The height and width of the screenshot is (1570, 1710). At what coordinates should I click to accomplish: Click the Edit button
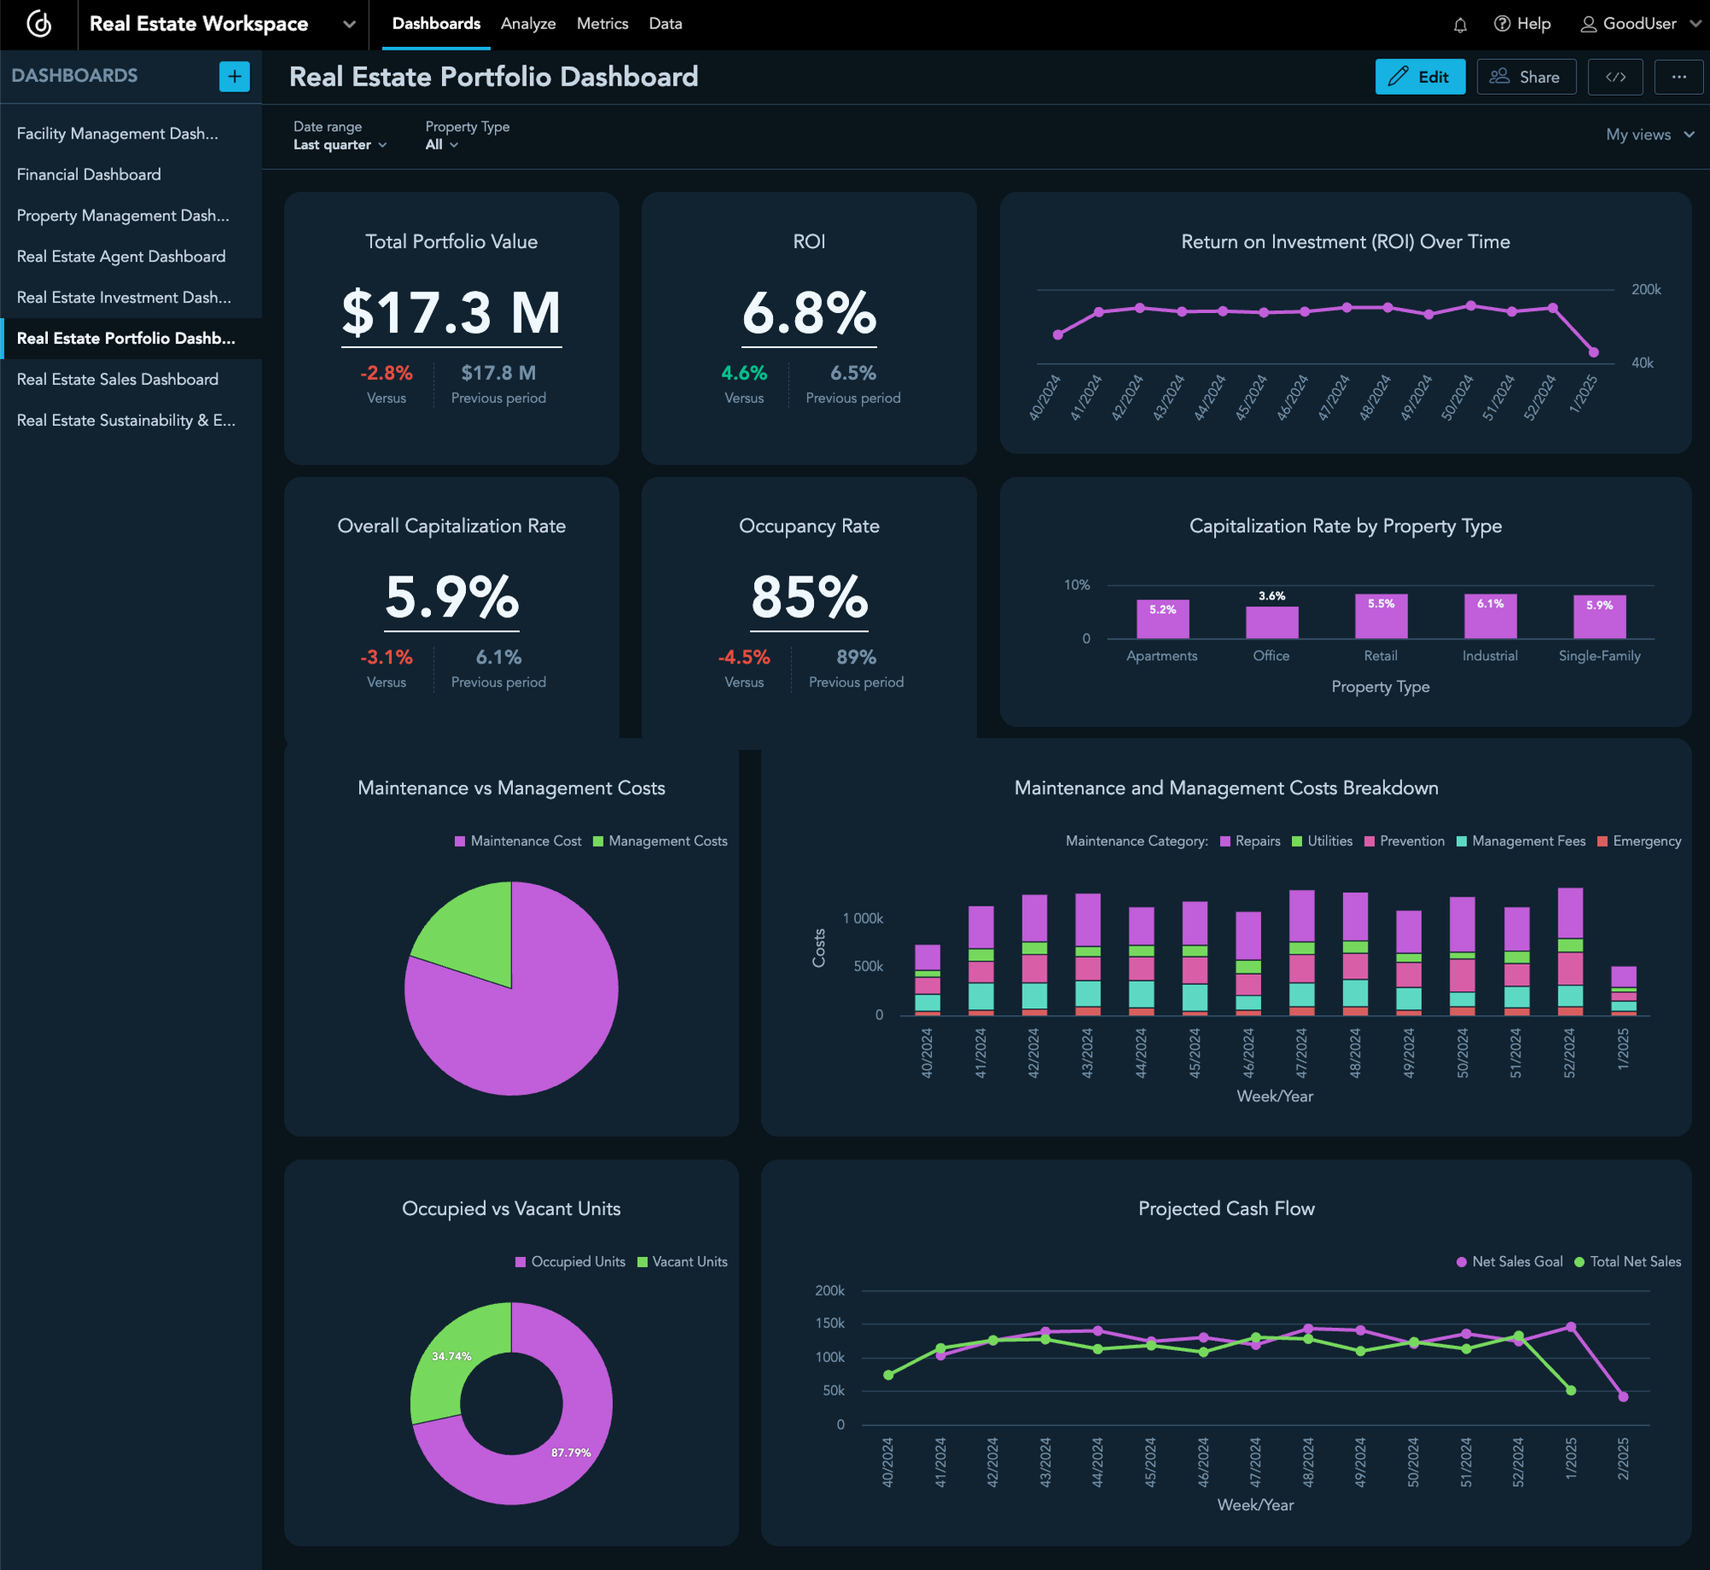click(1420, 77)
